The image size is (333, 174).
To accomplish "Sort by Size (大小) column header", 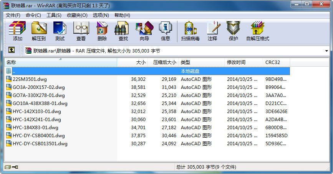I will (132, 62).
